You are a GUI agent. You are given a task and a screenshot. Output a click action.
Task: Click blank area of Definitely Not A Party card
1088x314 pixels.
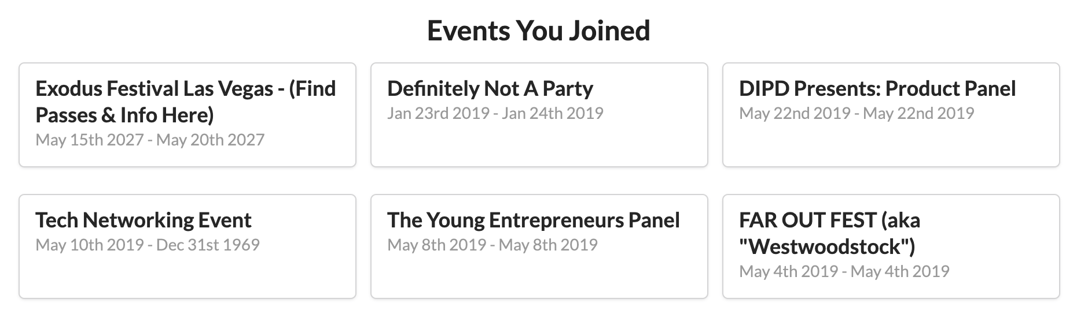[x=538, y=144]
